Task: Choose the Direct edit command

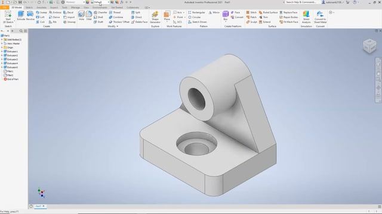Action: (x=137, y=17)
